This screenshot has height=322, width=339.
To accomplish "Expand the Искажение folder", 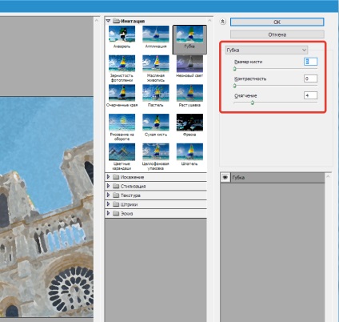I will [108, 177].
